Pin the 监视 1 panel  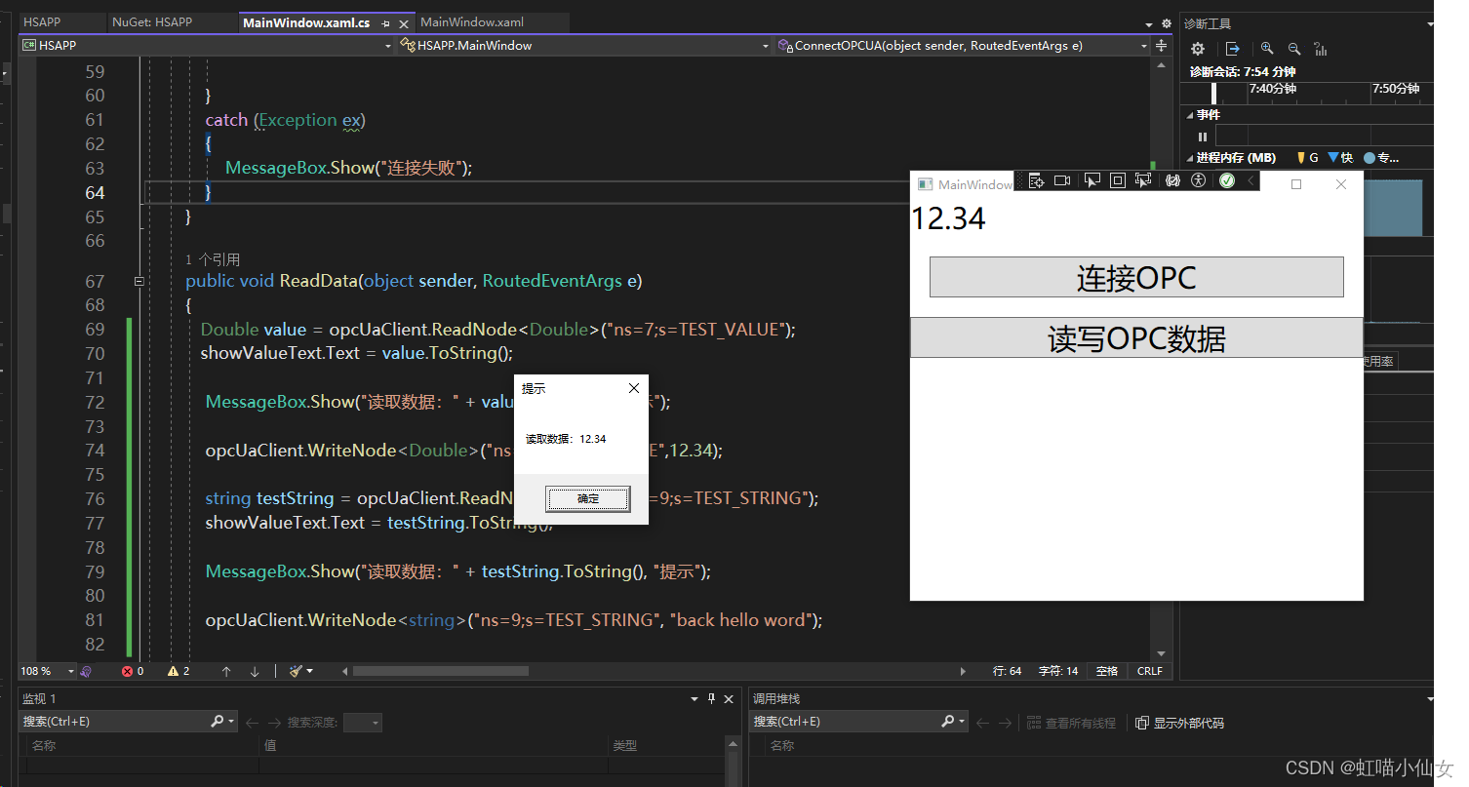tap(712, 698)
